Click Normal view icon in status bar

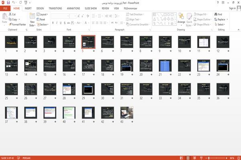pyautogui.click(x=182, y=158)
